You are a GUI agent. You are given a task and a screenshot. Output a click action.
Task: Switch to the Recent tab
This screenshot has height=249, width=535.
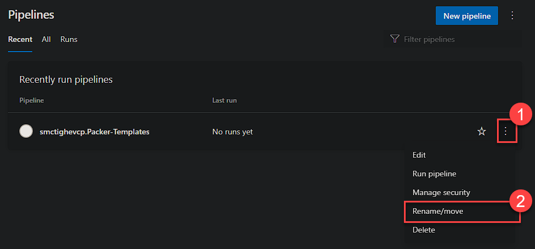(x=20, y=39)
